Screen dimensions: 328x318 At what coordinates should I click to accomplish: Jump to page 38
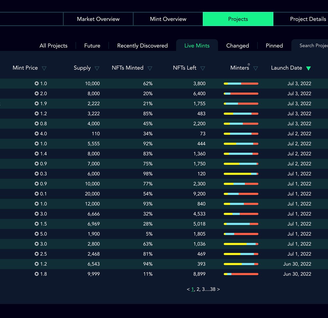pyautogui.click(x=213, y=289)
